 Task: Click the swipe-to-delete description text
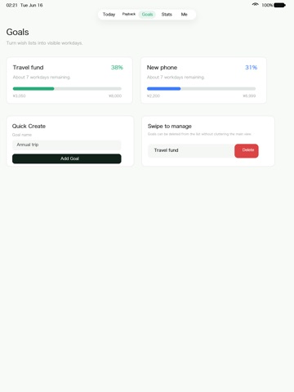pos(199,134)
